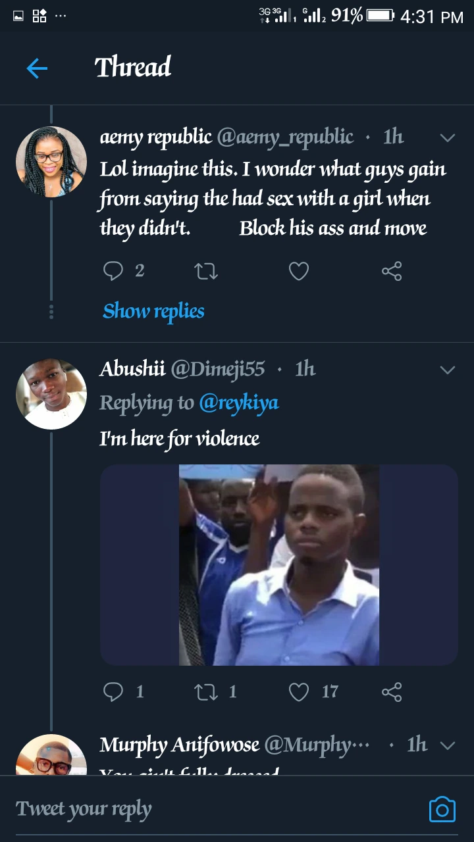Expand options chevron on Abushii's tweet
Image resolution: width=474 pixels, height=842 pixels.
448,370
